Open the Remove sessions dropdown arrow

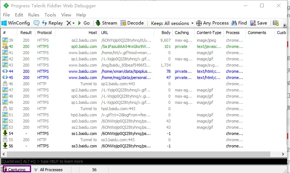click(x=73, y=23)
